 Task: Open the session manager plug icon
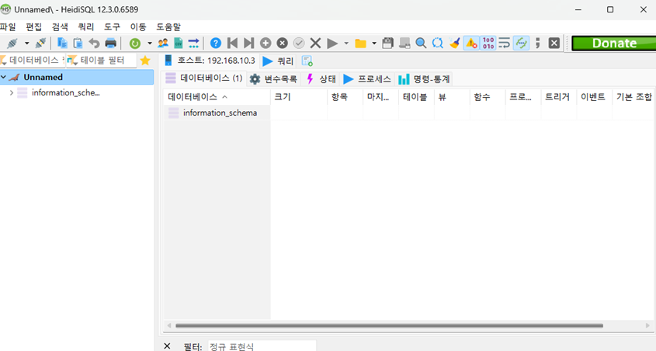(12, 43)
